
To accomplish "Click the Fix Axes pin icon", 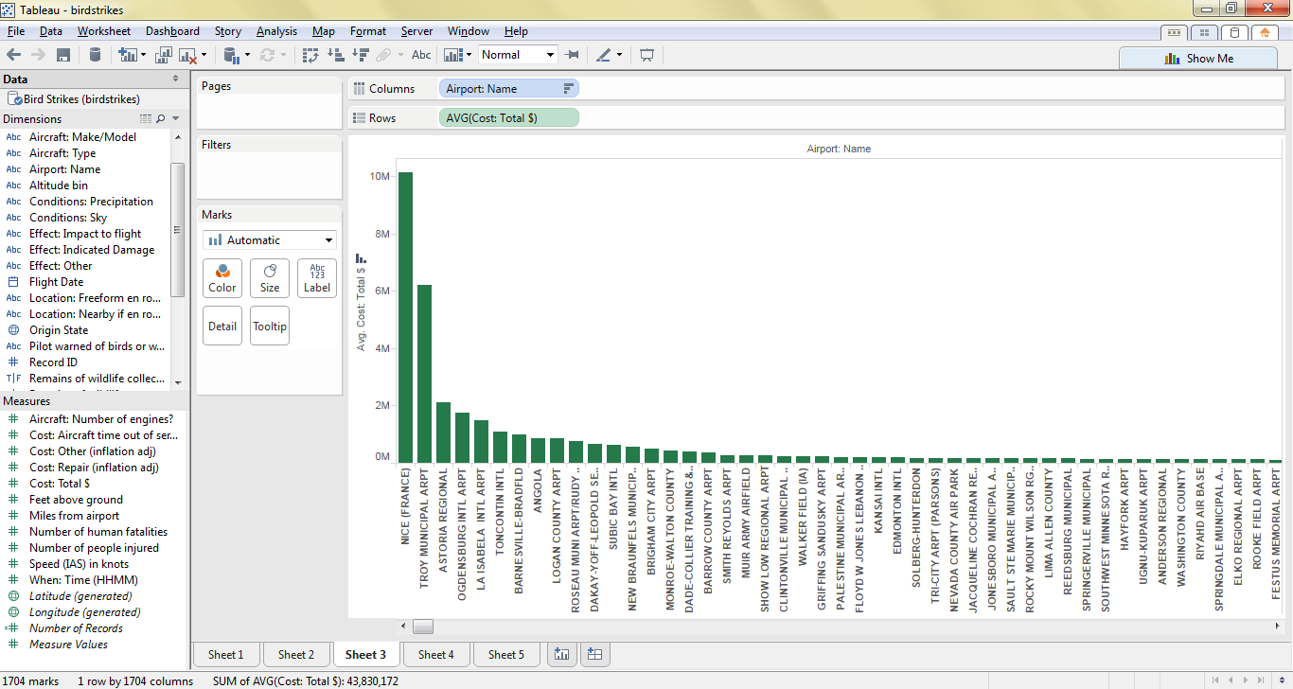I will (x=572, y=55).
